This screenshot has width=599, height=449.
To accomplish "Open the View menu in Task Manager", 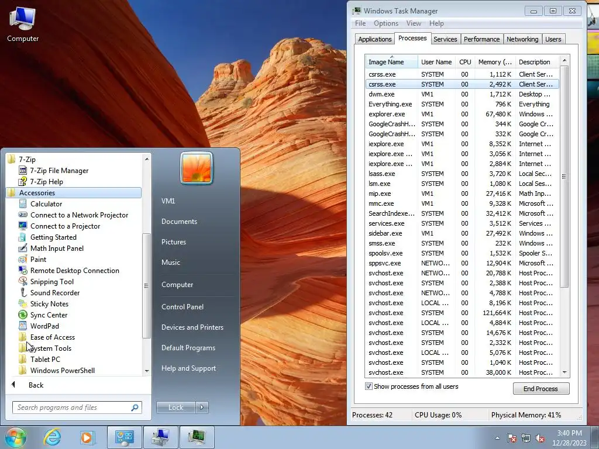I will point(414,23).
